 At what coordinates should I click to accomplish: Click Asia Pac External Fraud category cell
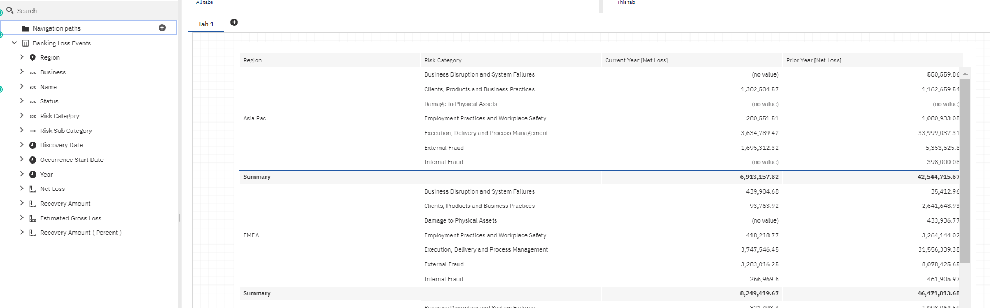point(444,148)
